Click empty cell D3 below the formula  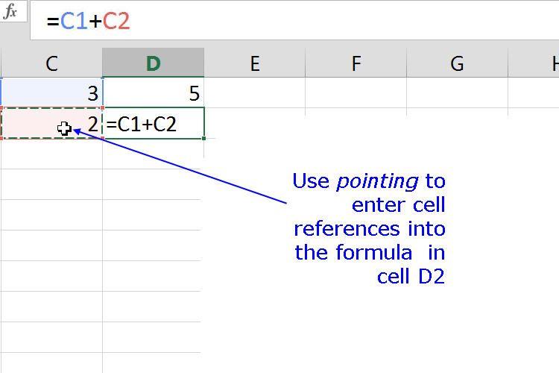click(x=154, y=154)
